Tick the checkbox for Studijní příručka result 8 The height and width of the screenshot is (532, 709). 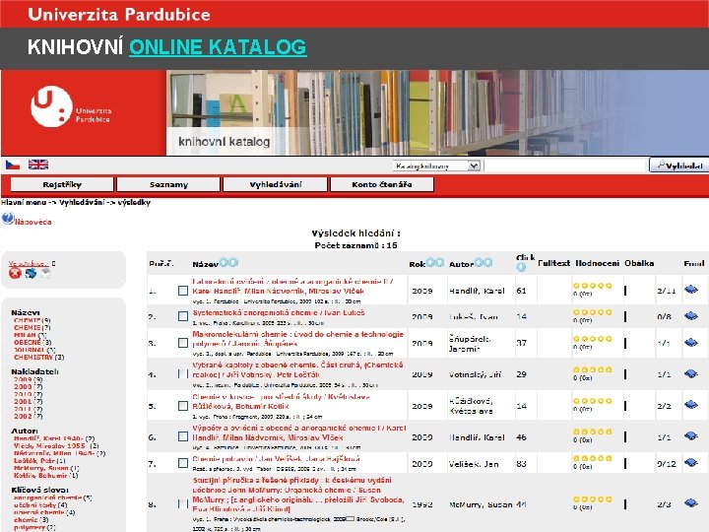(183, 504)
